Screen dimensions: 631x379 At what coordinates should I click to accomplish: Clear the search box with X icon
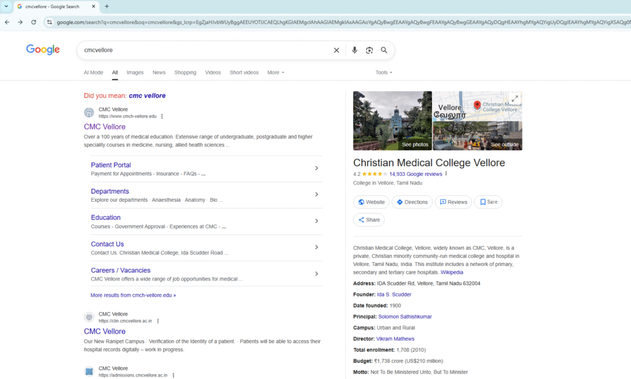[336, 50]
